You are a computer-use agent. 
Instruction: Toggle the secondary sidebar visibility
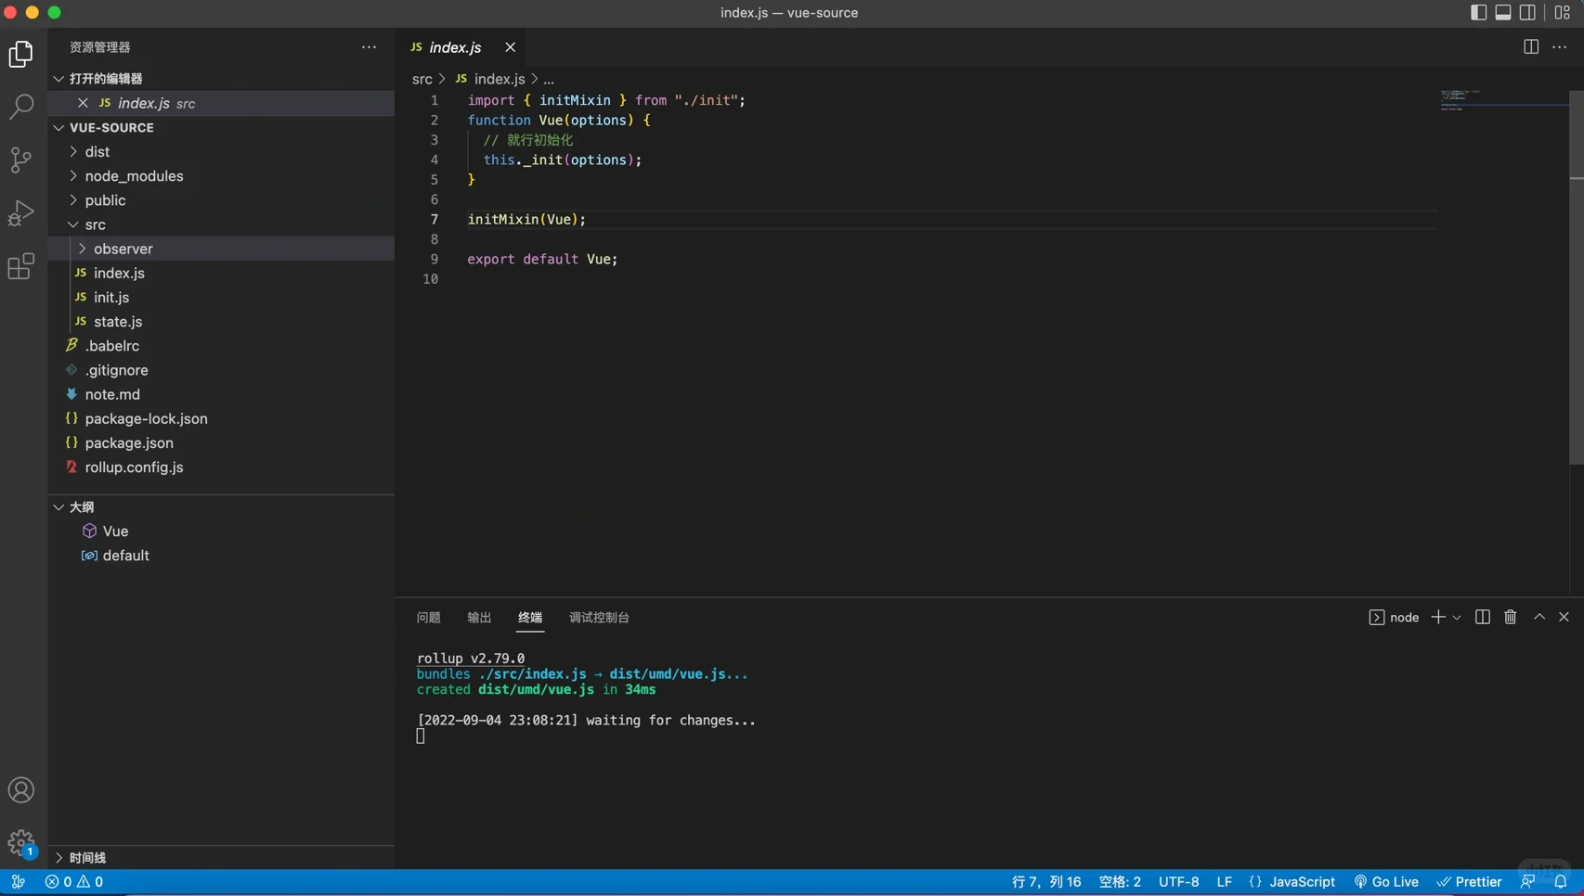tap(1527, 13)
